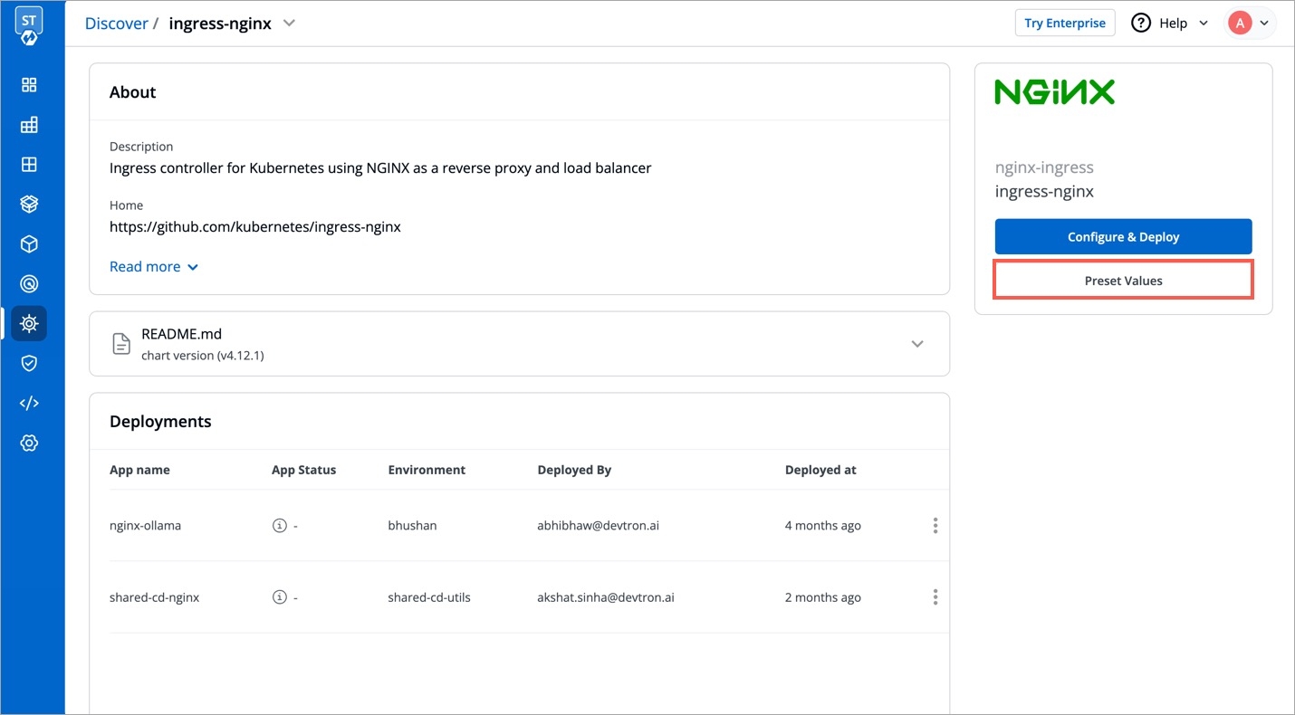Click the user avatar labeled A
This screenshot has height=715, width=1295.
click(x=1240, y=24)
